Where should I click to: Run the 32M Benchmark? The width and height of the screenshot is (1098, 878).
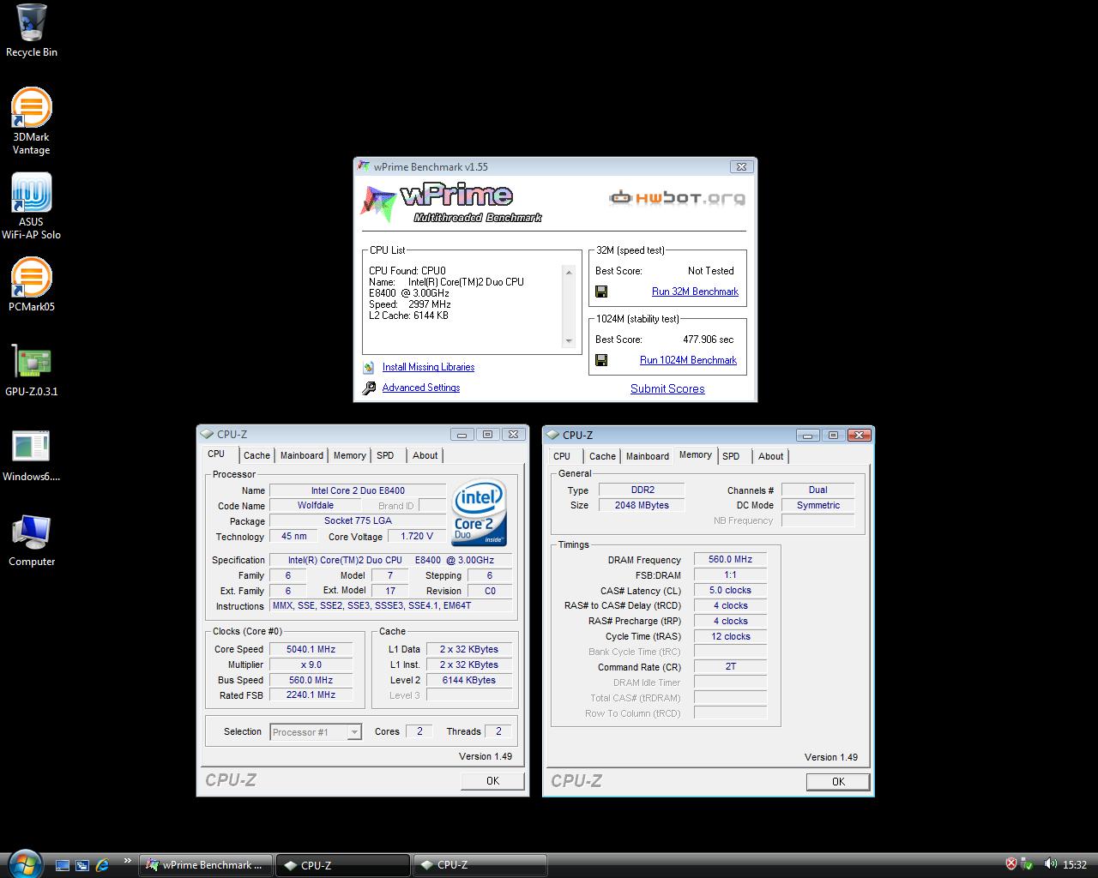[x=695, y=292]
